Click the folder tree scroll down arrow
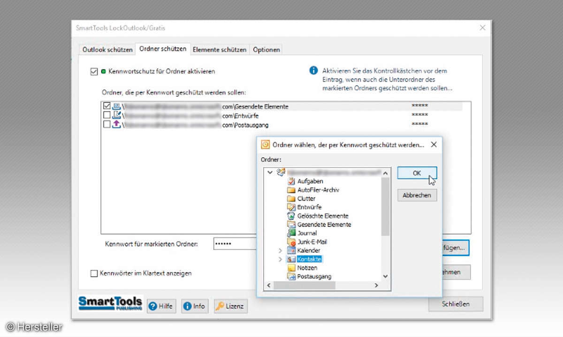Screen dimensions: 563x337 click(x=385, y=276)
